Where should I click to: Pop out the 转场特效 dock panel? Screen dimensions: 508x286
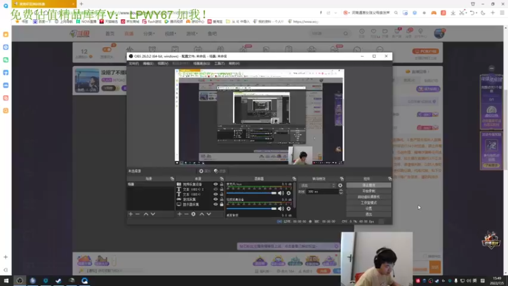pyautogui.click(x=342, y=179)
